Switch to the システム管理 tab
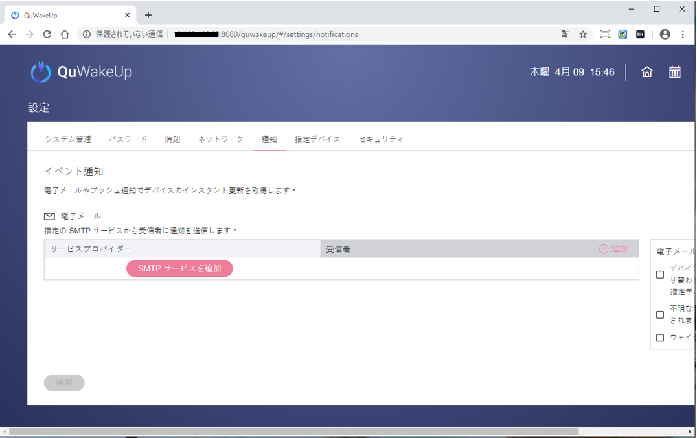Image resolution: width=697 pixels, height=438 pixels. [68, 139]
